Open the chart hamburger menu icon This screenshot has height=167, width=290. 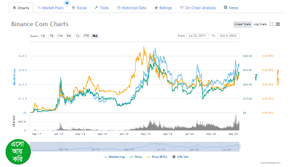tap(278, 24)
